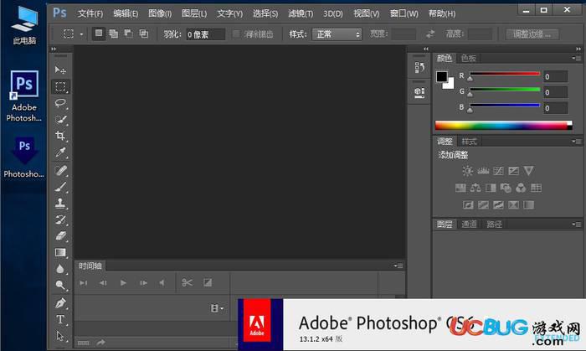Choose Add to Selection mode
Image resolution: width=586 pixels, height=351 pixels.
click(113, 34)
